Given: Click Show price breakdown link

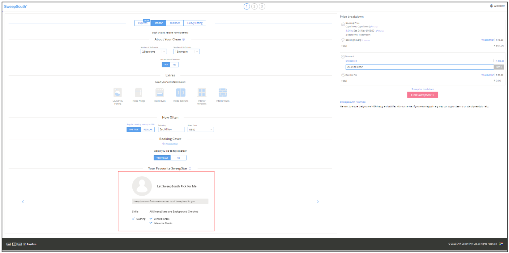Looking at the screenshot, I should pyautogui.click(x=423, y=89).
